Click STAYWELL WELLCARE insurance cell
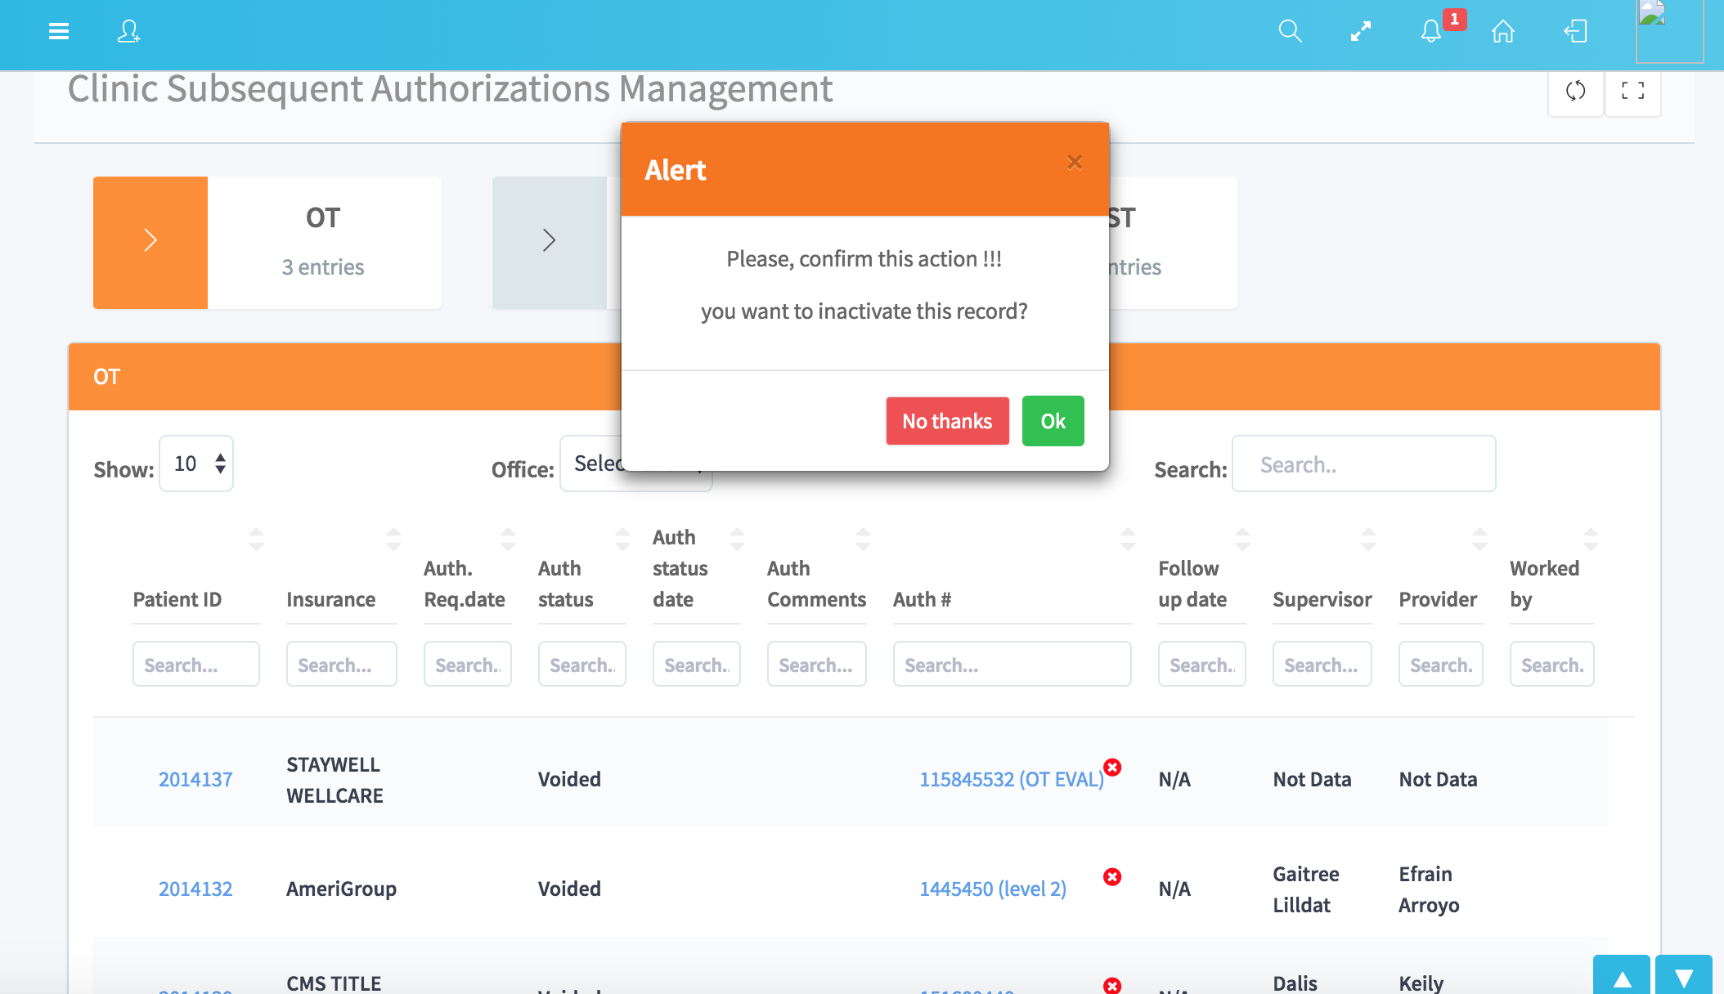The height and width of the screenshot is (994, 1724). point(335,780)
